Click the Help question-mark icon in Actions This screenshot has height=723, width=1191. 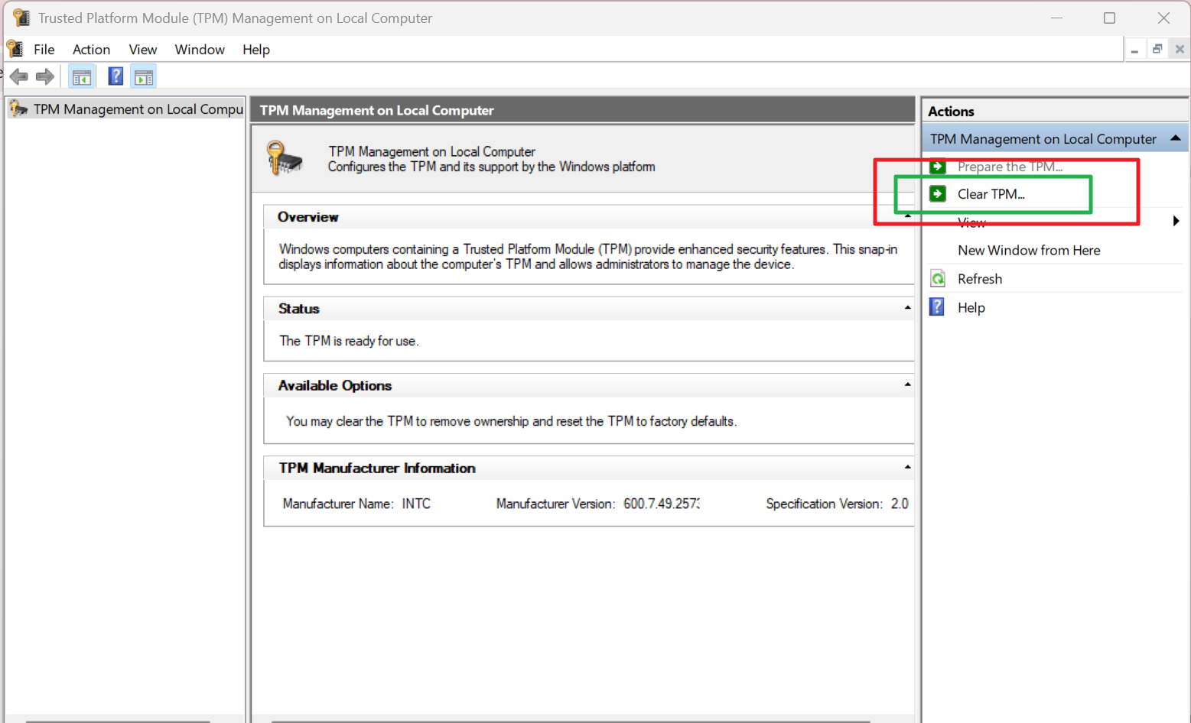[x=937, y=306]
